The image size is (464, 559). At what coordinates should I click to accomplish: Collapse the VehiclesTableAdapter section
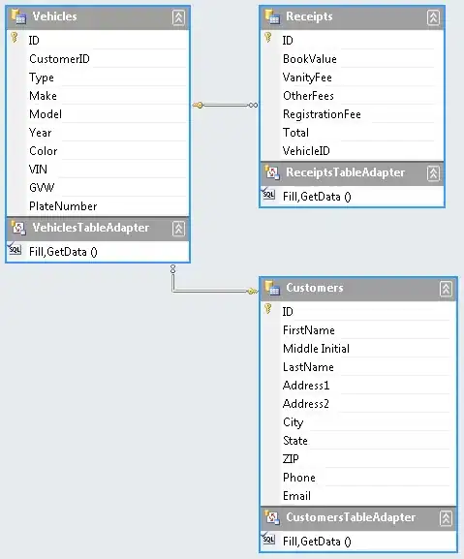[x=178, y=229]
